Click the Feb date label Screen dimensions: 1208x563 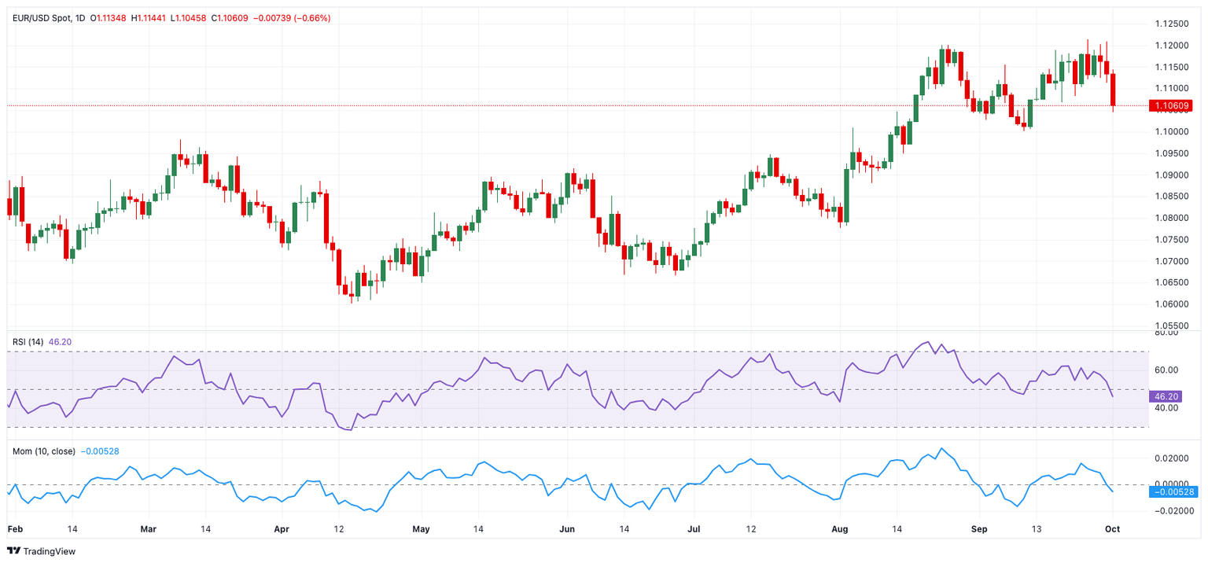(14, 530)
